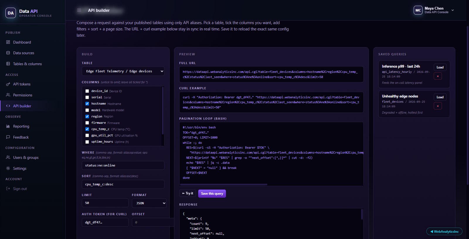Toggle the hamburger menu icon

point(79,10)
